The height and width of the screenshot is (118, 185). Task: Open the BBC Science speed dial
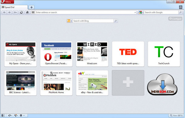point(20,83)
